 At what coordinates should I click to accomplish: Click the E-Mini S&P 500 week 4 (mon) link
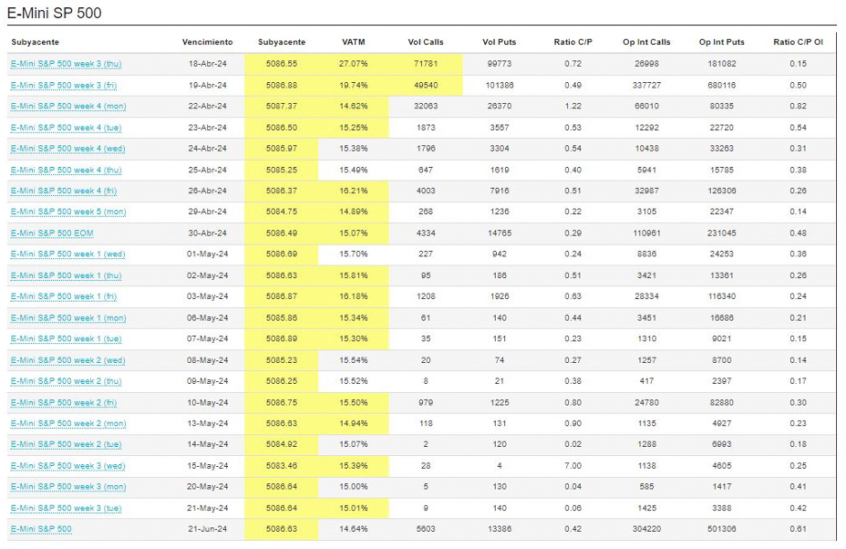click(66, 107)
